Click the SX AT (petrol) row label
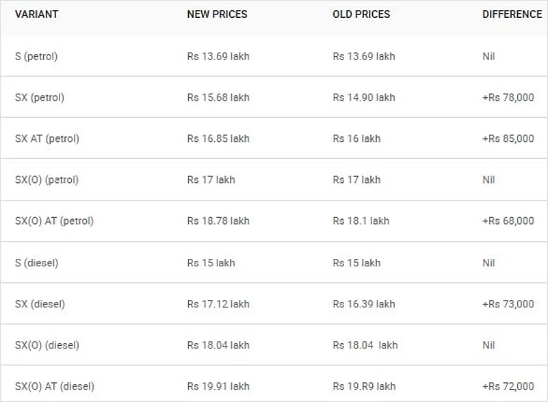The height and width of the screenshot is (402, 548). pyautogui.click(x=47, y=138)
